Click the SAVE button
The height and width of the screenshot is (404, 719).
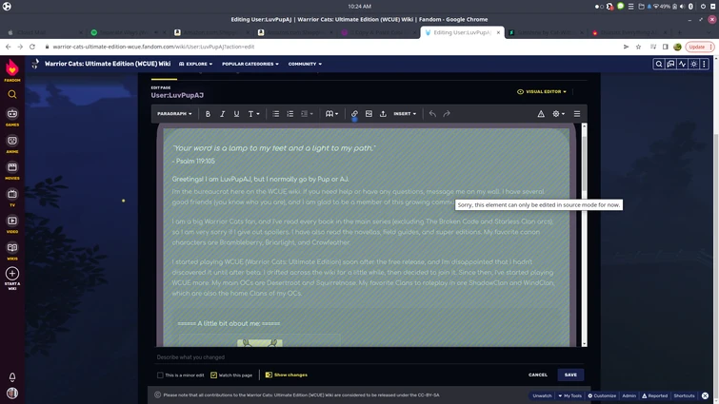coord(570,375)
